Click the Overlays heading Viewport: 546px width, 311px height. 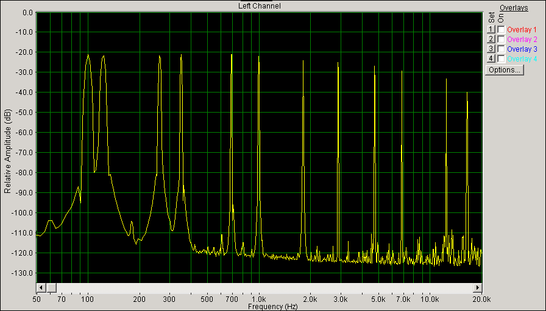click(514, 8)
